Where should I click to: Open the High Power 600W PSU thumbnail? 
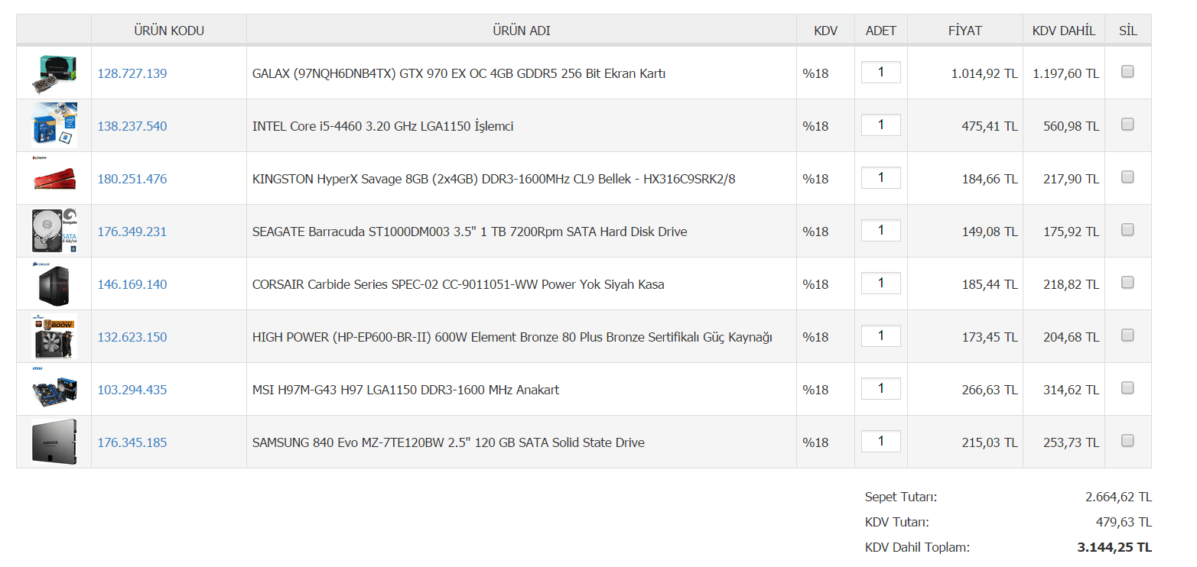click(54, 336)
